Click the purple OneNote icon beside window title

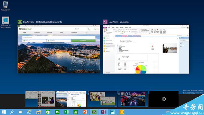[x=105, y=22]
